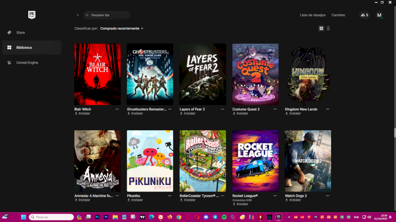The image size is (396, 222).
Task: Expand the Comprado recentemente sort dropdown
Action: point(122,29)
